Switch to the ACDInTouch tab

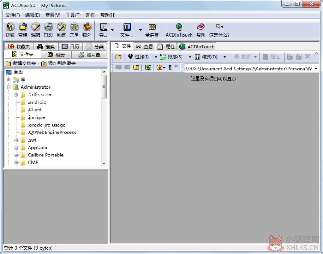coord(197,47)
